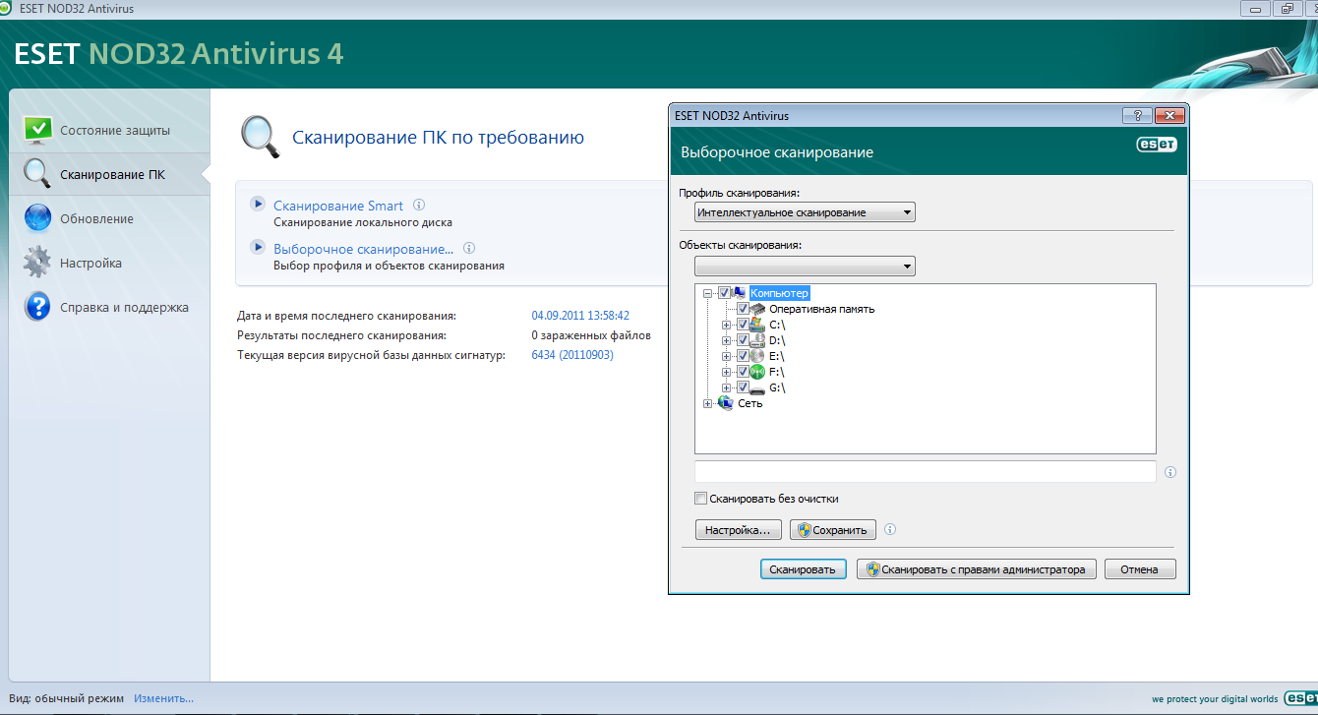The height and width of the screenshot is (715, 1318).
Task: Click the hard disk icon for D:\
Action: 756,340
